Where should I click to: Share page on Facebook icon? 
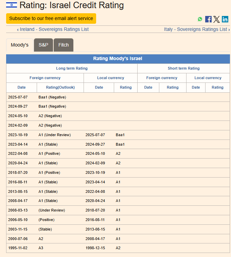coord(208,19)
